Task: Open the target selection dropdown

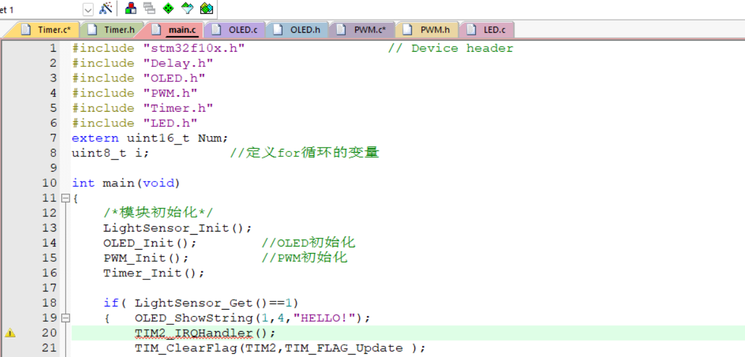Action: pos(88,9)
